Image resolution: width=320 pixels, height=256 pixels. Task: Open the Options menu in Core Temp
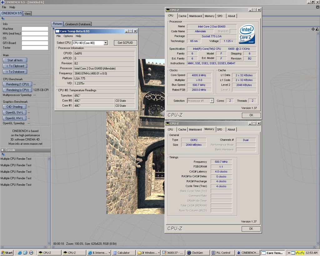click(x=68, y=36)
